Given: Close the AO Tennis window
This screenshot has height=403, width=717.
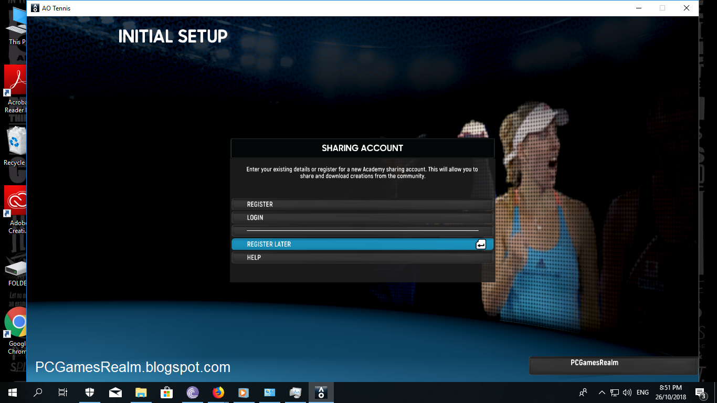Looking at the screenshot, I should (x=687, y=8).
